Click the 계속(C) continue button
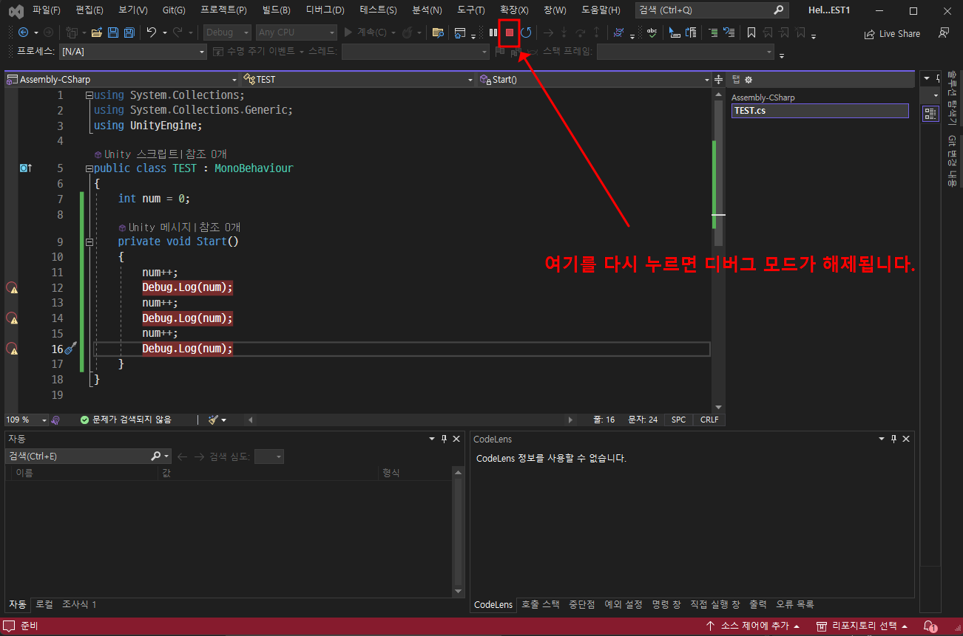Viewport: 963px width, 636px height. (366, 33)
